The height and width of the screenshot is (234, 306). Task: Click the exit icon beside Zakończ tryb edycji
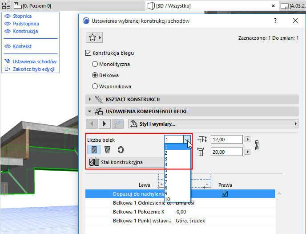pyautogui.click(x=8, y=69)
